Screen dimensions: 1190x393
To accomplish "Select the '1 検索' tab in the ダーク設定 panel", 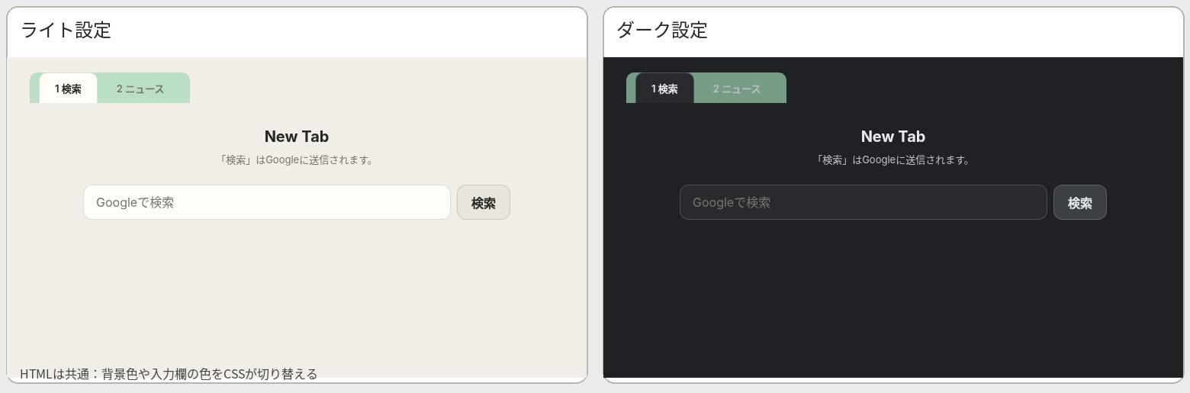I will [x=664, y=89].
